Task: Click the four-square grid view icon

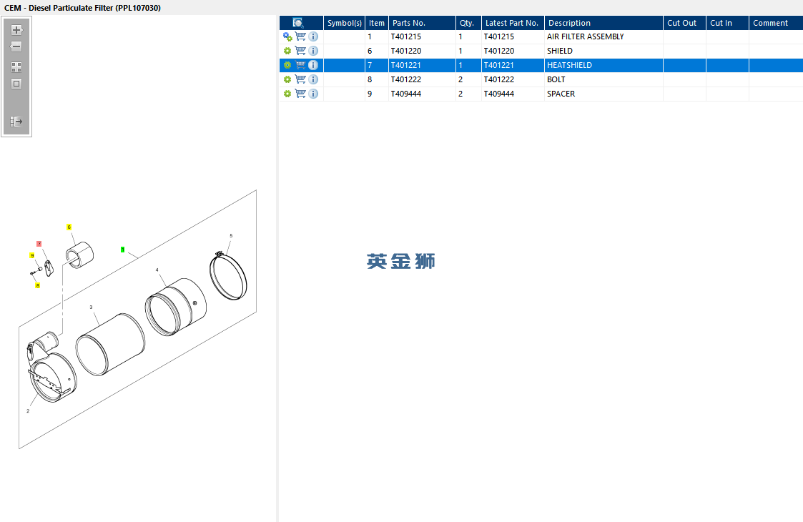Action: pyautogui.click(x=16, y=67)
